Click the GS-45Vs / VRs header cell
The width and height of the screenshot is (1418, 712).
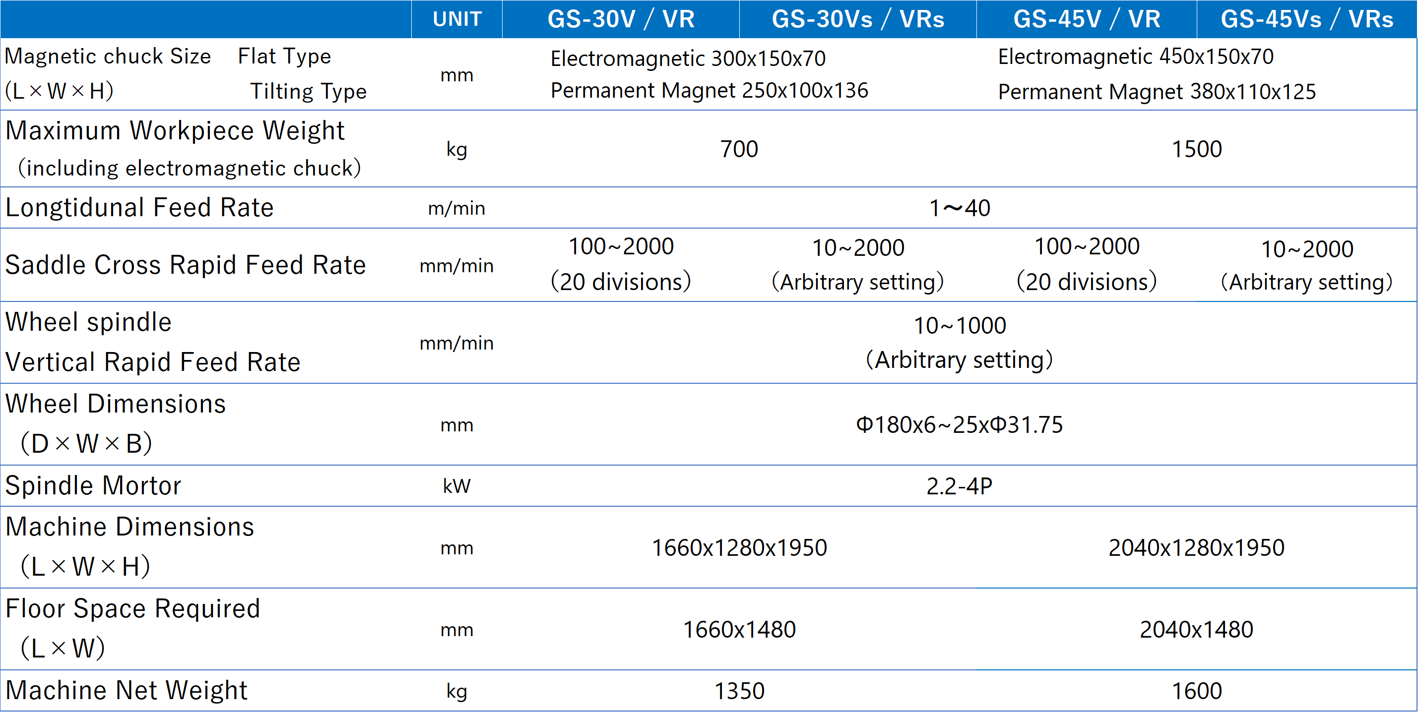click(x=1307, y=19)
